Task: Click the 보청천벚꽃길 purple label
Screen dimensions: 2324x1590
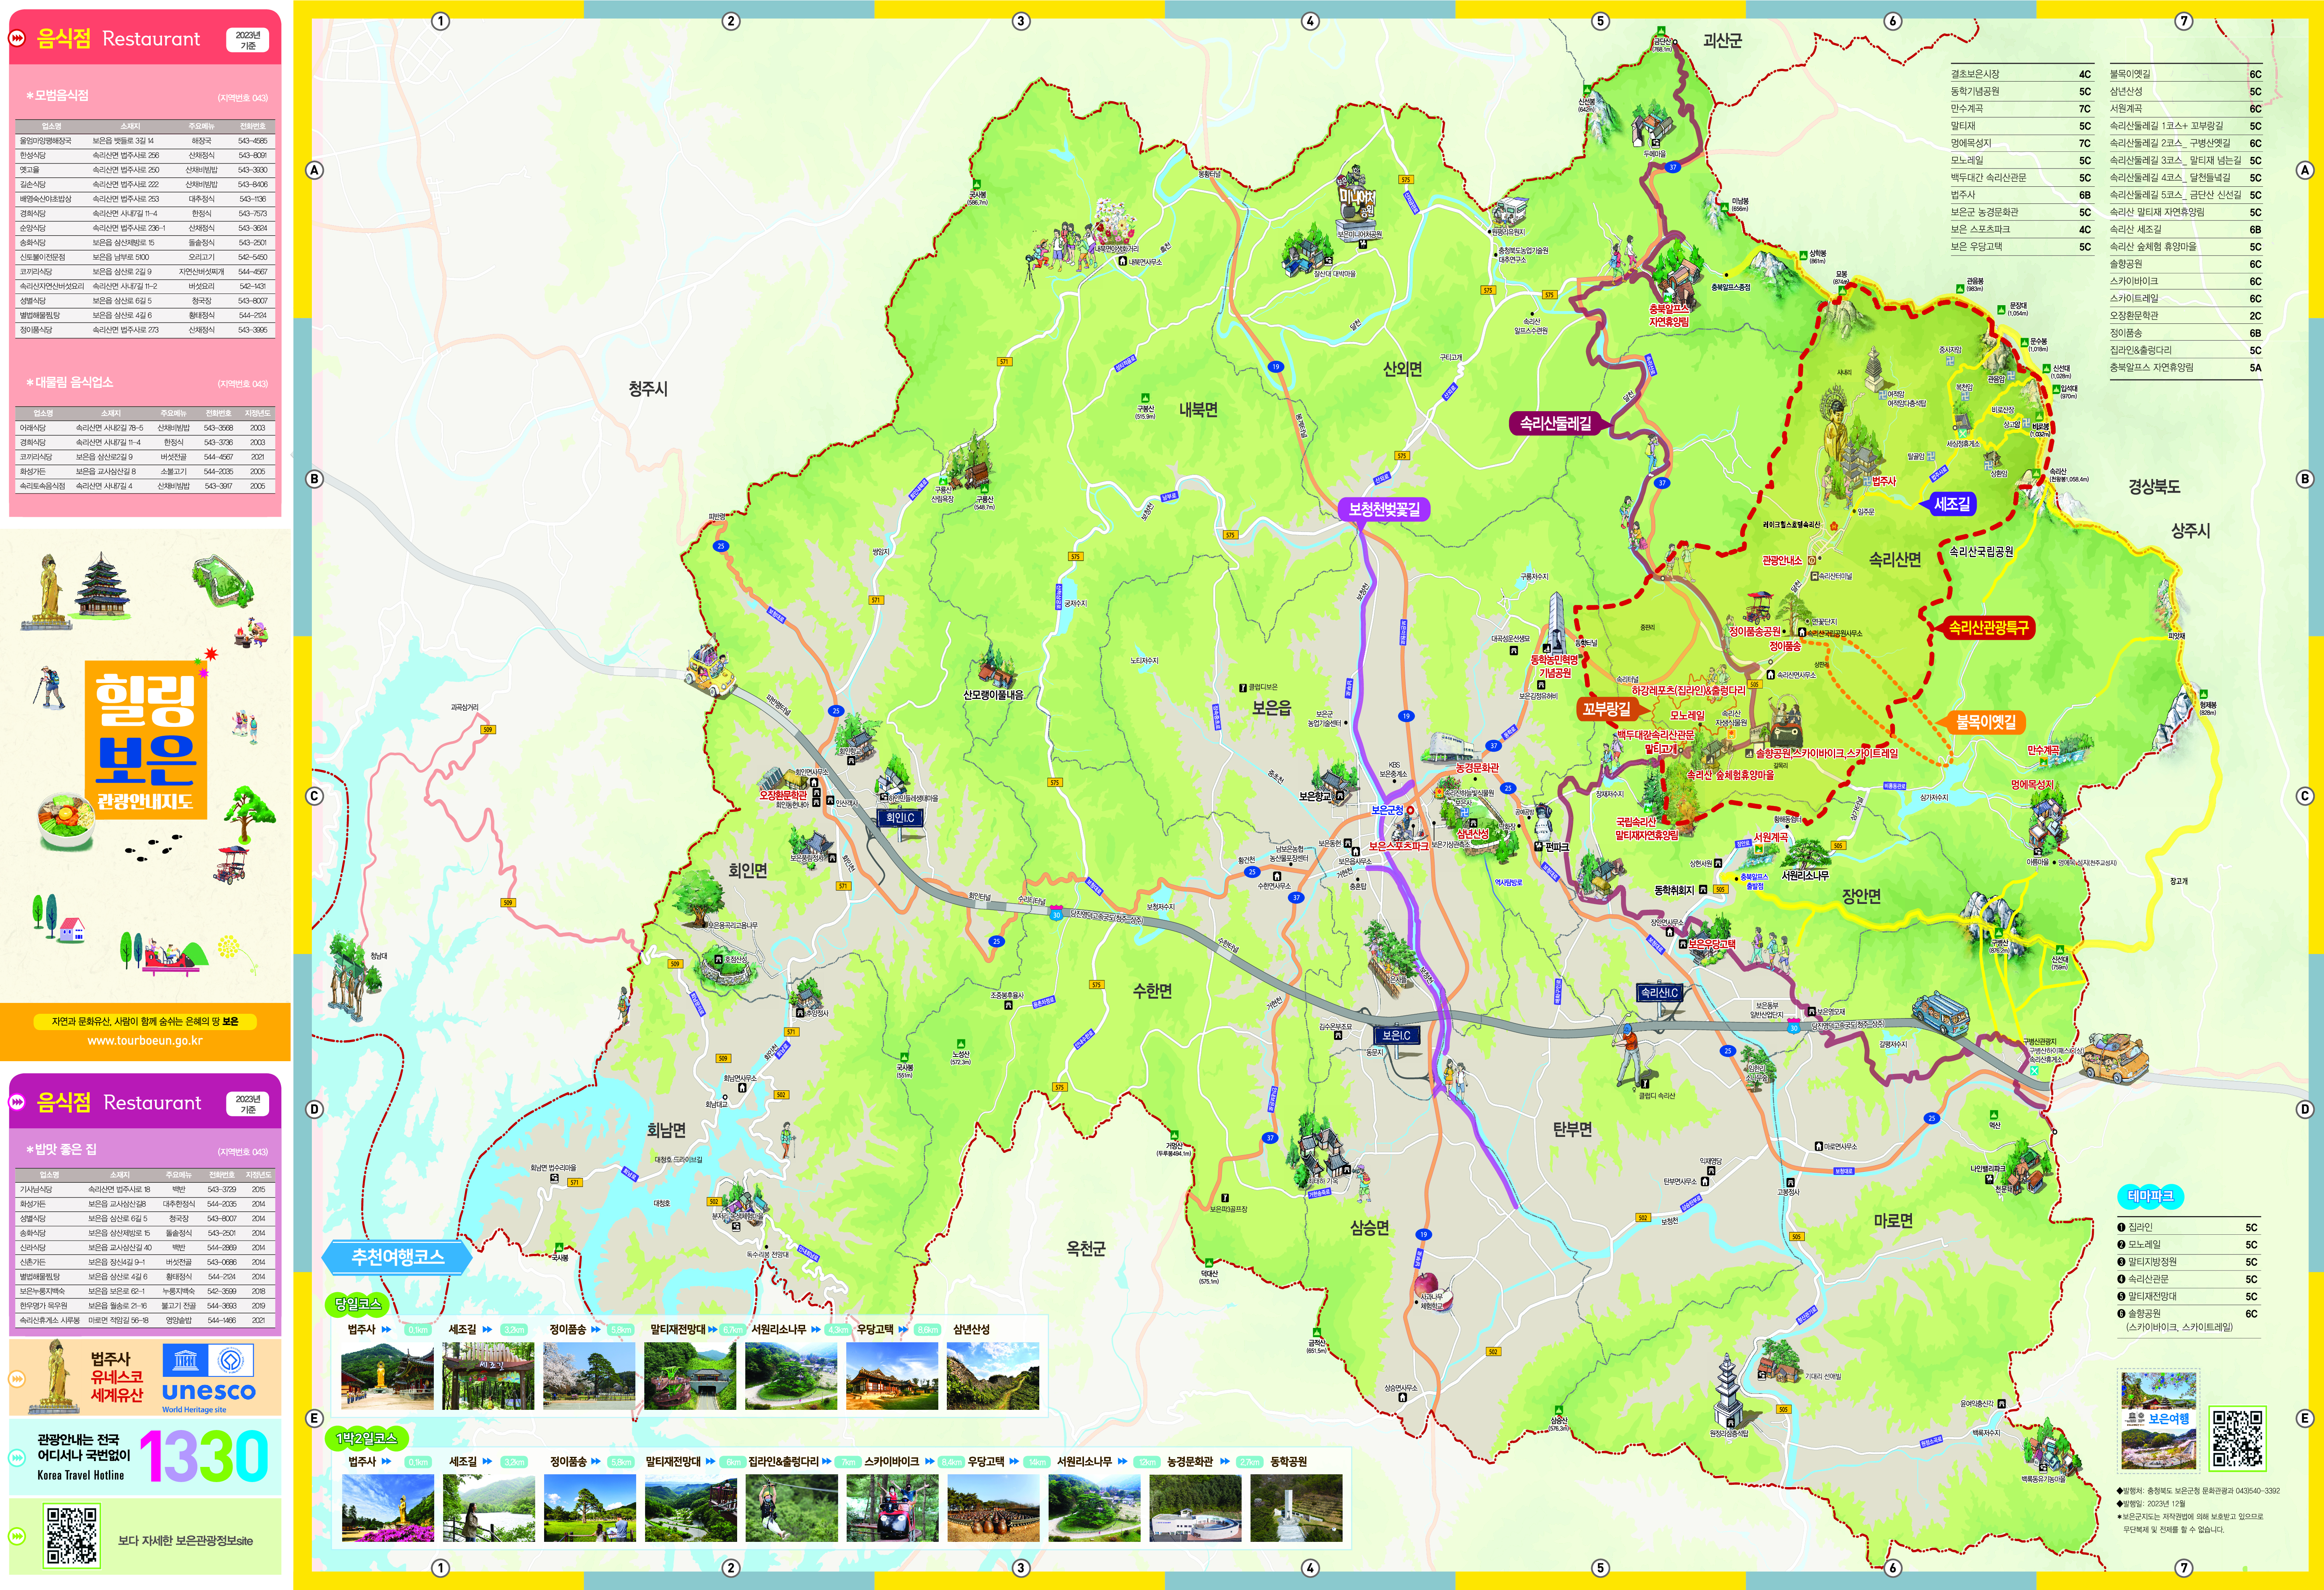Action: [x=1384, y=509]
